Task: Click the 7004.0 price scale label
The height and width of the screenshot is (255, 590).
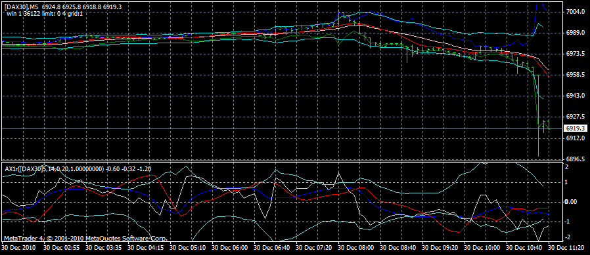Action: point(576,12)
